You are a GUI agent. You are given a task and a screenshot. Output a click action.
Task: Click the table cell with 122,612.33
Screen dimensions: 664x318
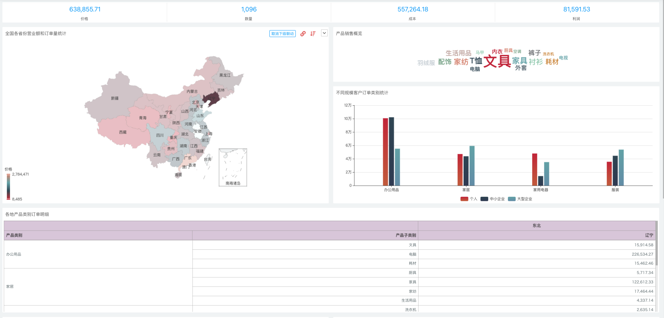[537, 282]
